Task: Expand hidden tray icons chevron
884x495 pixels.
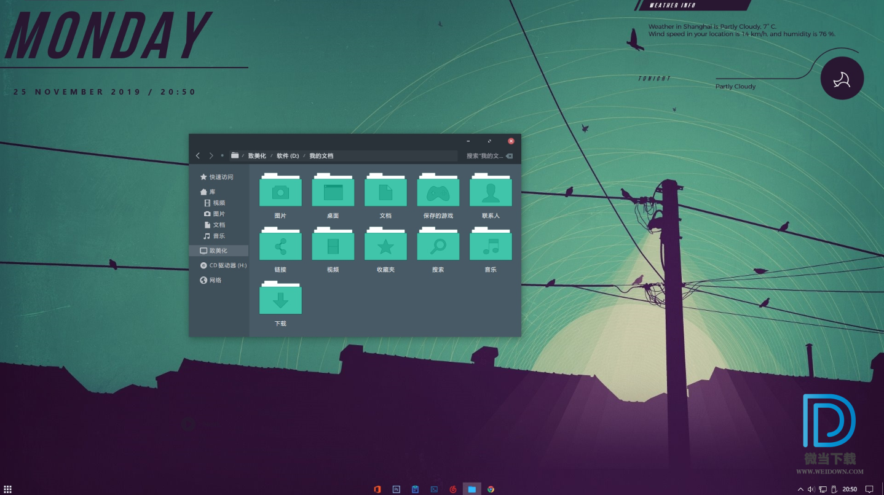Action: pos(800,489)
